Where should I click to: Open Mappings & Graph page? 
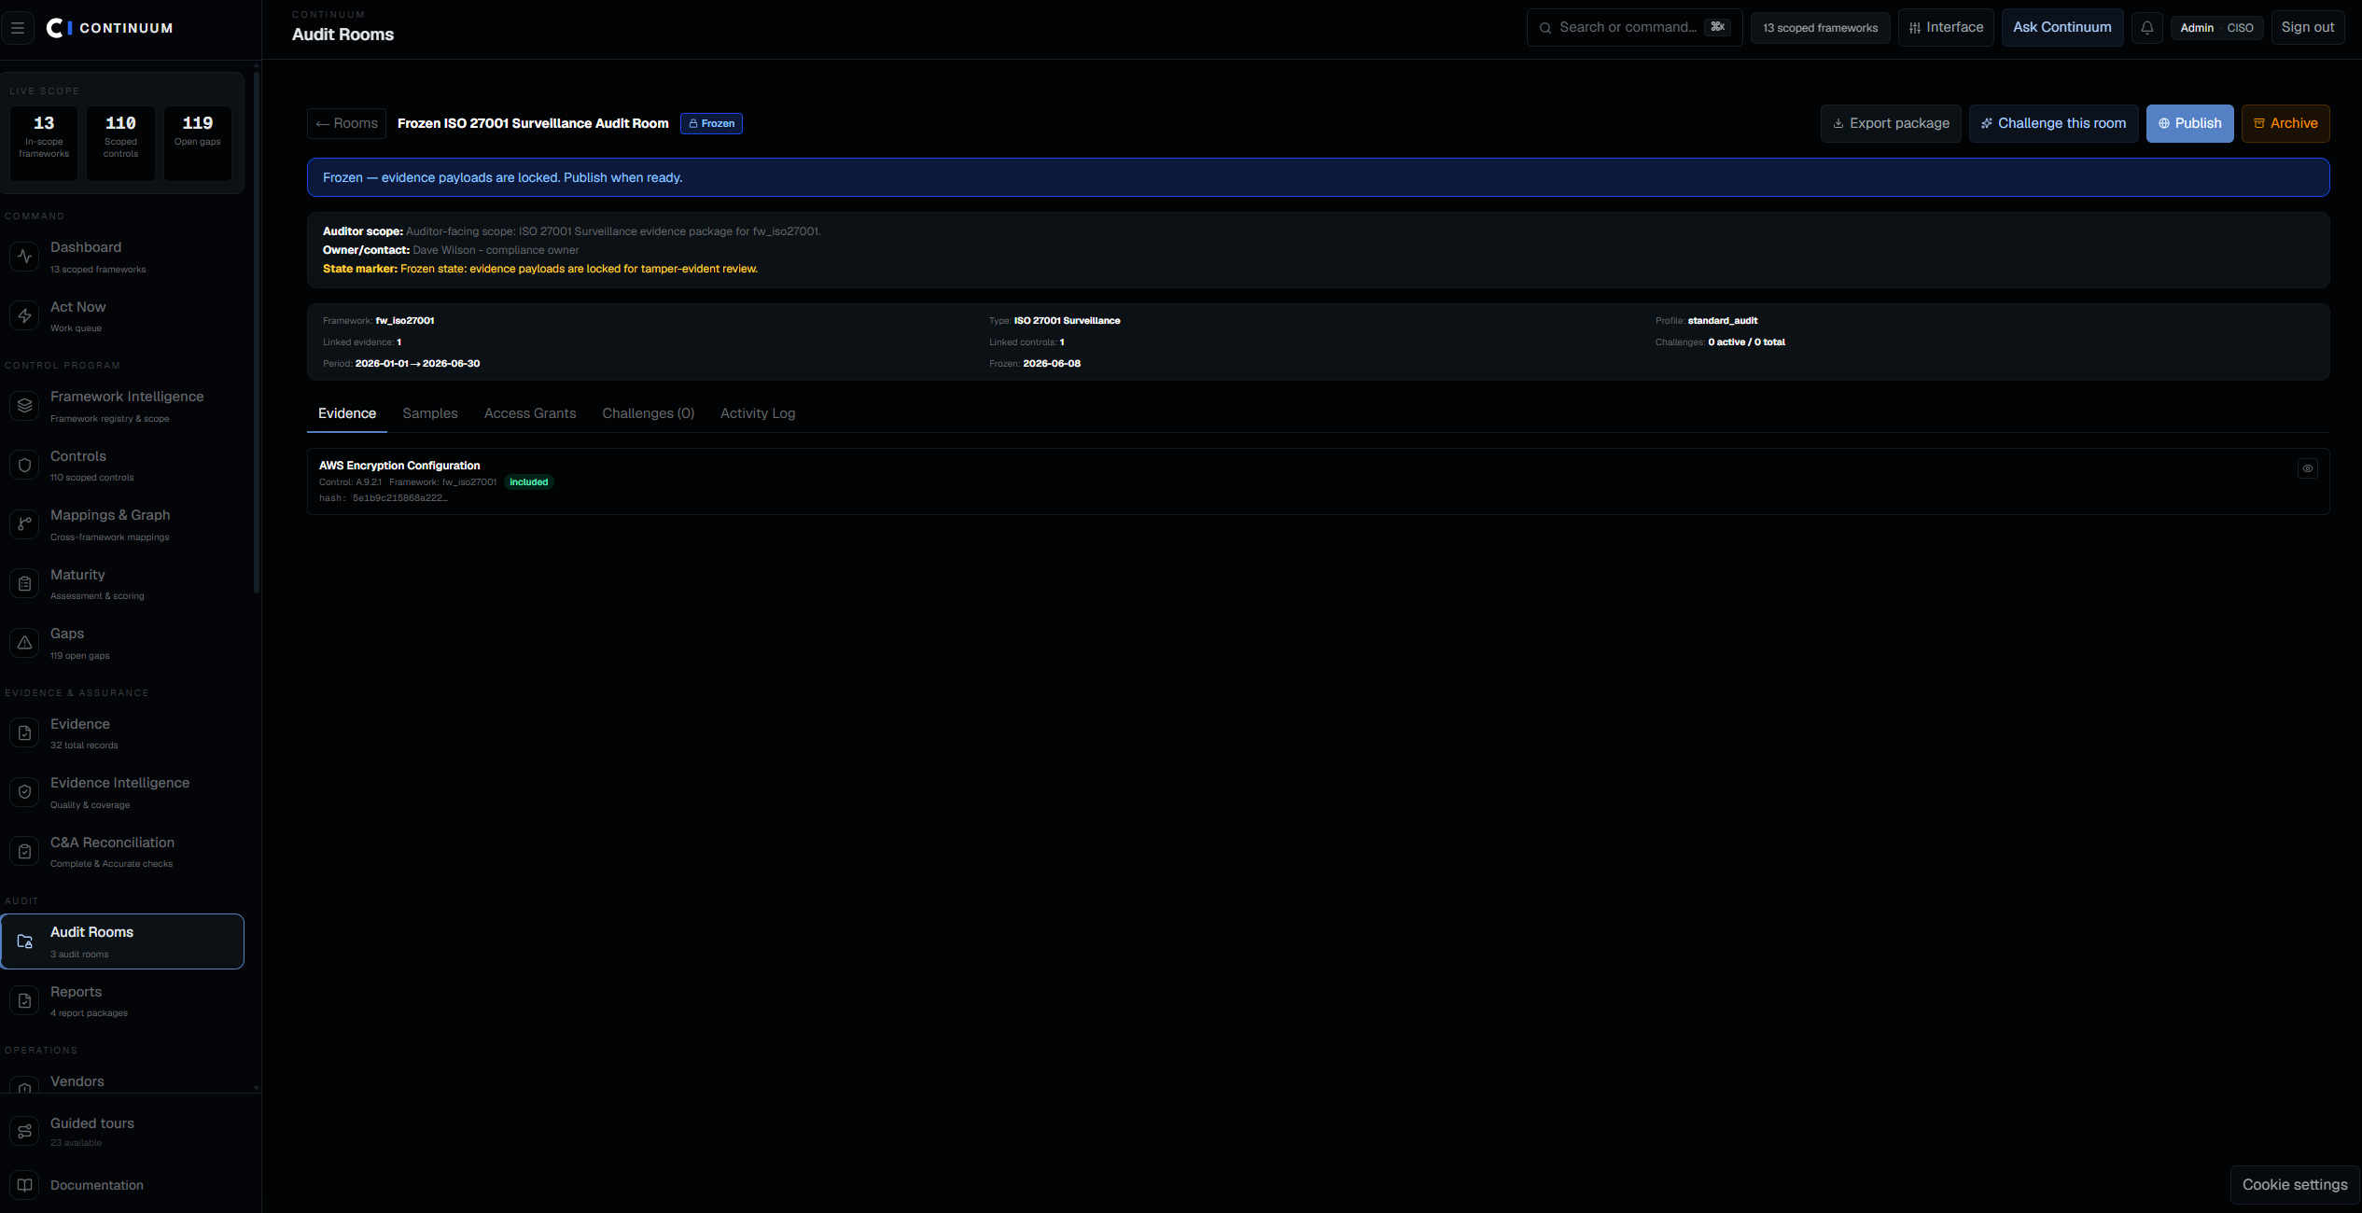coord(122,524)
